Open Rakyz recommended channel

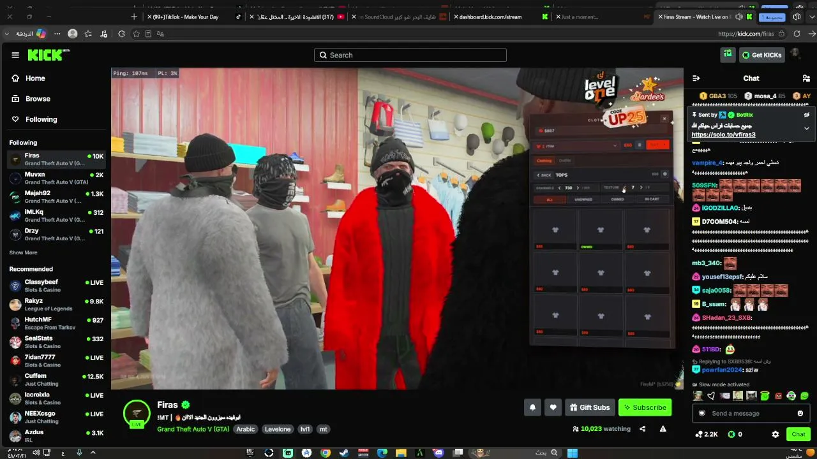(56, 304)
